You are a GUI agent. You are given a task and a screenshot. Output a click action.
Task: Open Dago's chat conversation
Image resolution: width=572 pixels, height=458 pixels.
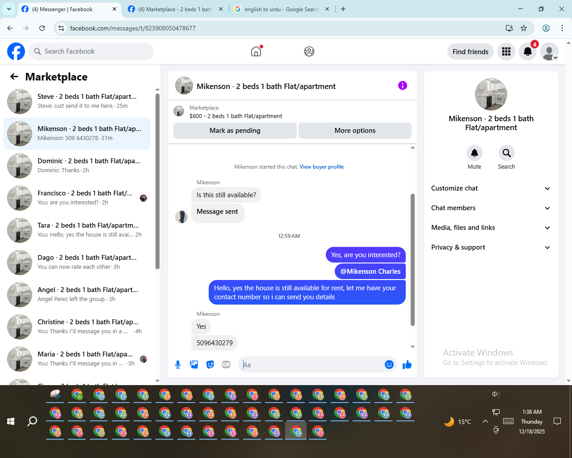[x=77, y=263]
